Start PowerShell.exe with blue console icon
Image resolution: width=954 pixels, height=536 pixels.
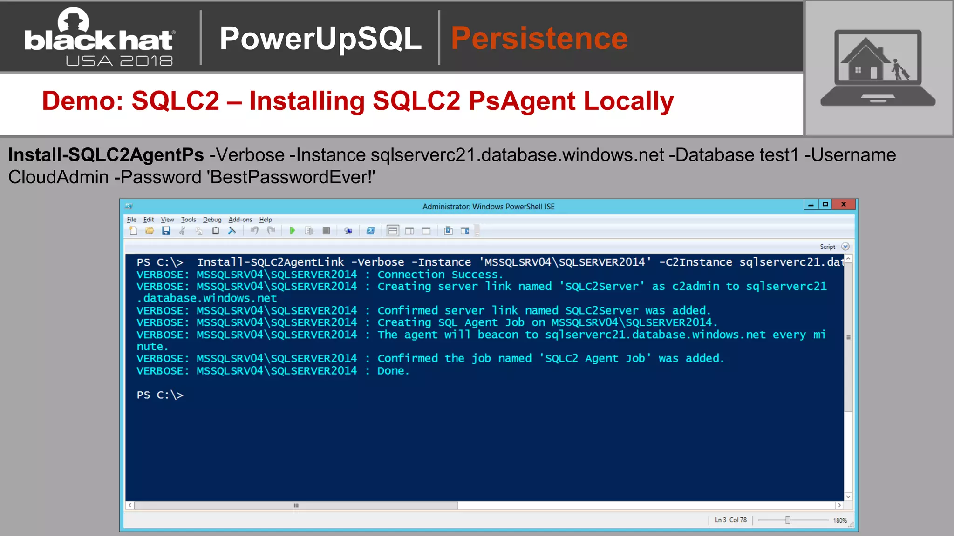[x=370, y=230]
